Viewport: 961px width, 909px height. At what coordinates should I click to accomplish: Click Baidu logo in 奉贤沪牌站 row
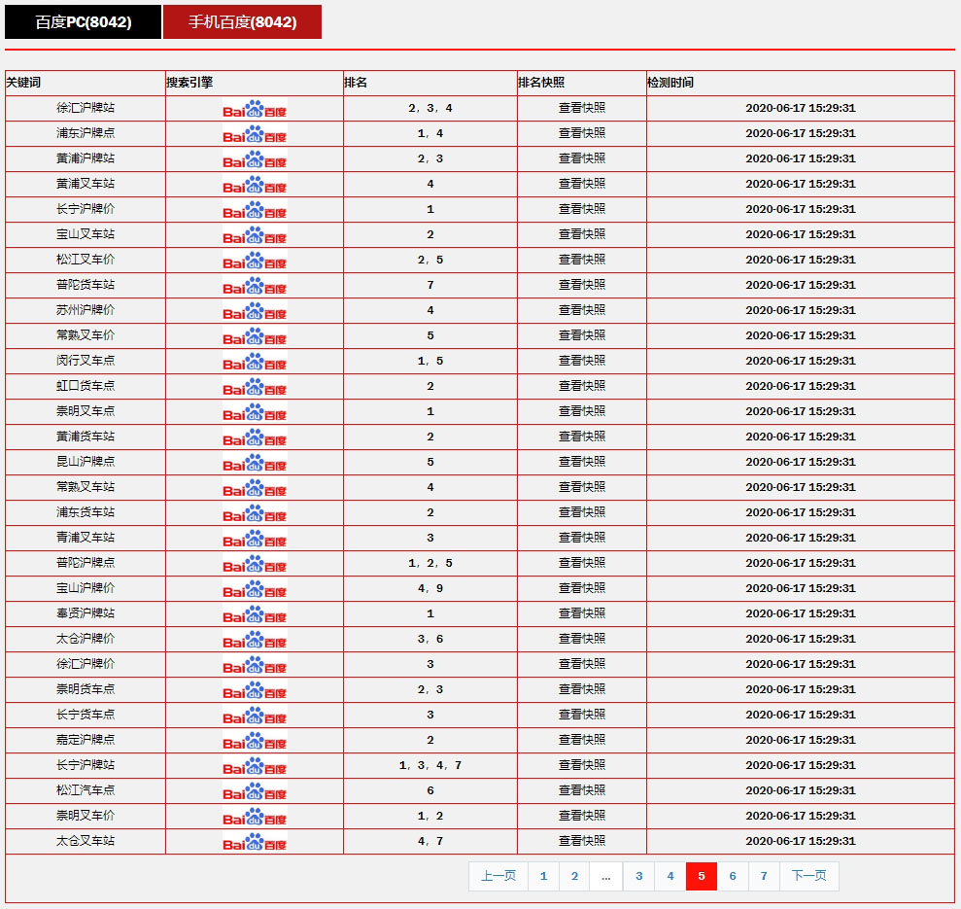pyautogui.click(x=255, y=614)
